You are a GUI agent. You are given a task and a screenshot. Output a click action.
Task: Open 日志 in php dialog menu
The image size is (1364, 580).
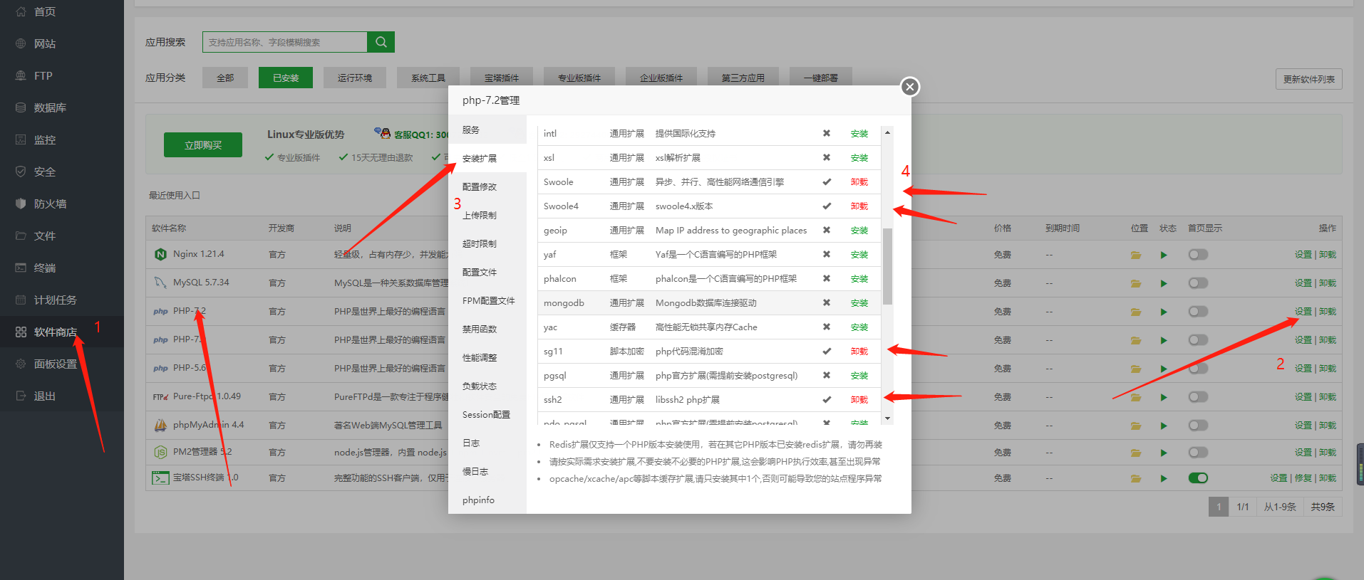(x=487, y=443)
